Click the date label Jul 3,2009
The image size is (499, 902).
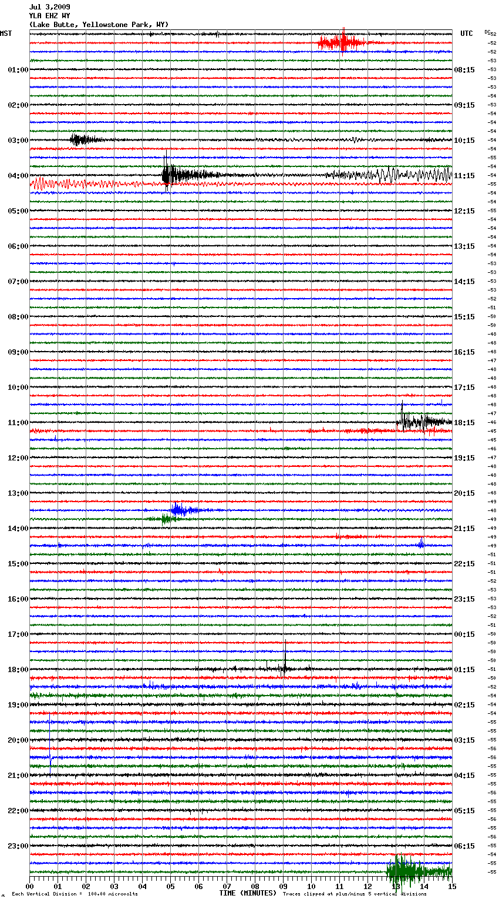pos(49,7)
